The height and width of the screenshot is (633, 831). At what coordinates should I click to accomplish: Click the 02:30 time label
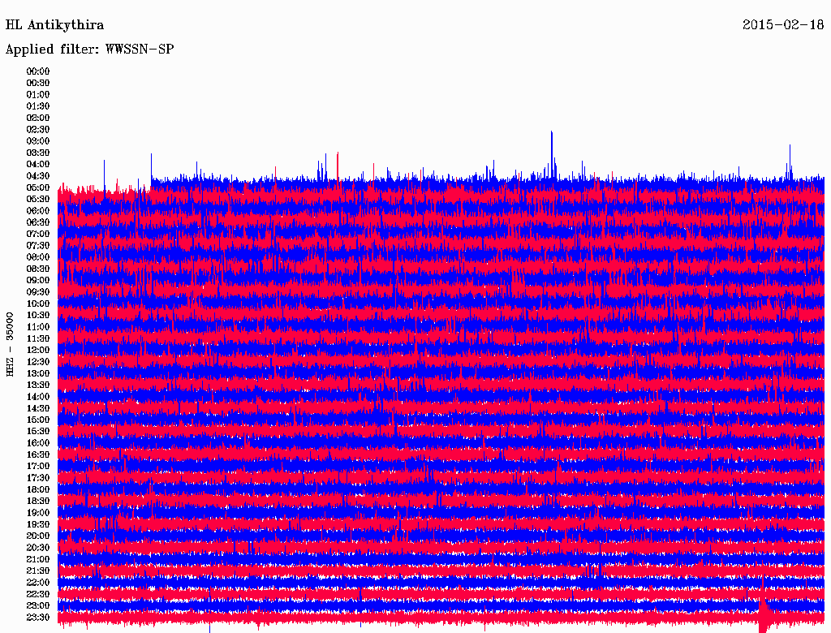(38, 129)
